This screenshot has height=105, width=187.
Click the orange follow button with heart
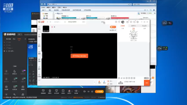pyautogui.click(x=113, y=27)
